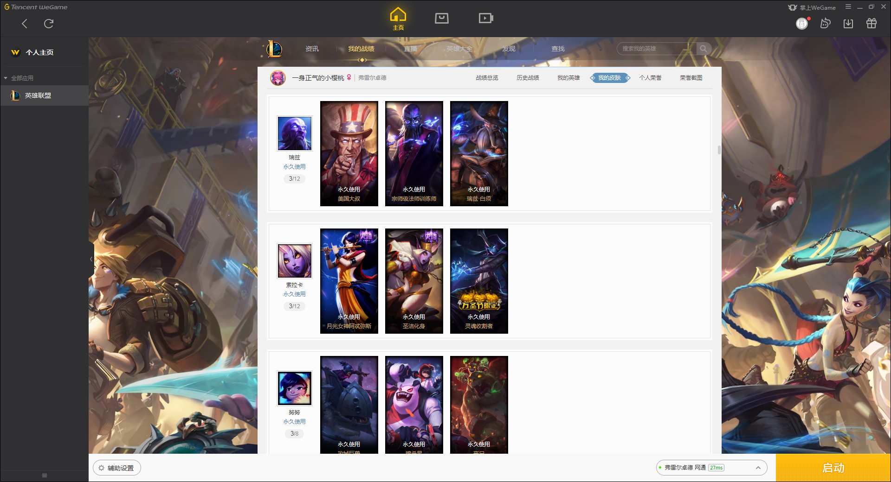This screenshot has height=482, width=891.
Task: Refresh the page with the reload icon
Action: pyautogui.click(x=49, y=24)
